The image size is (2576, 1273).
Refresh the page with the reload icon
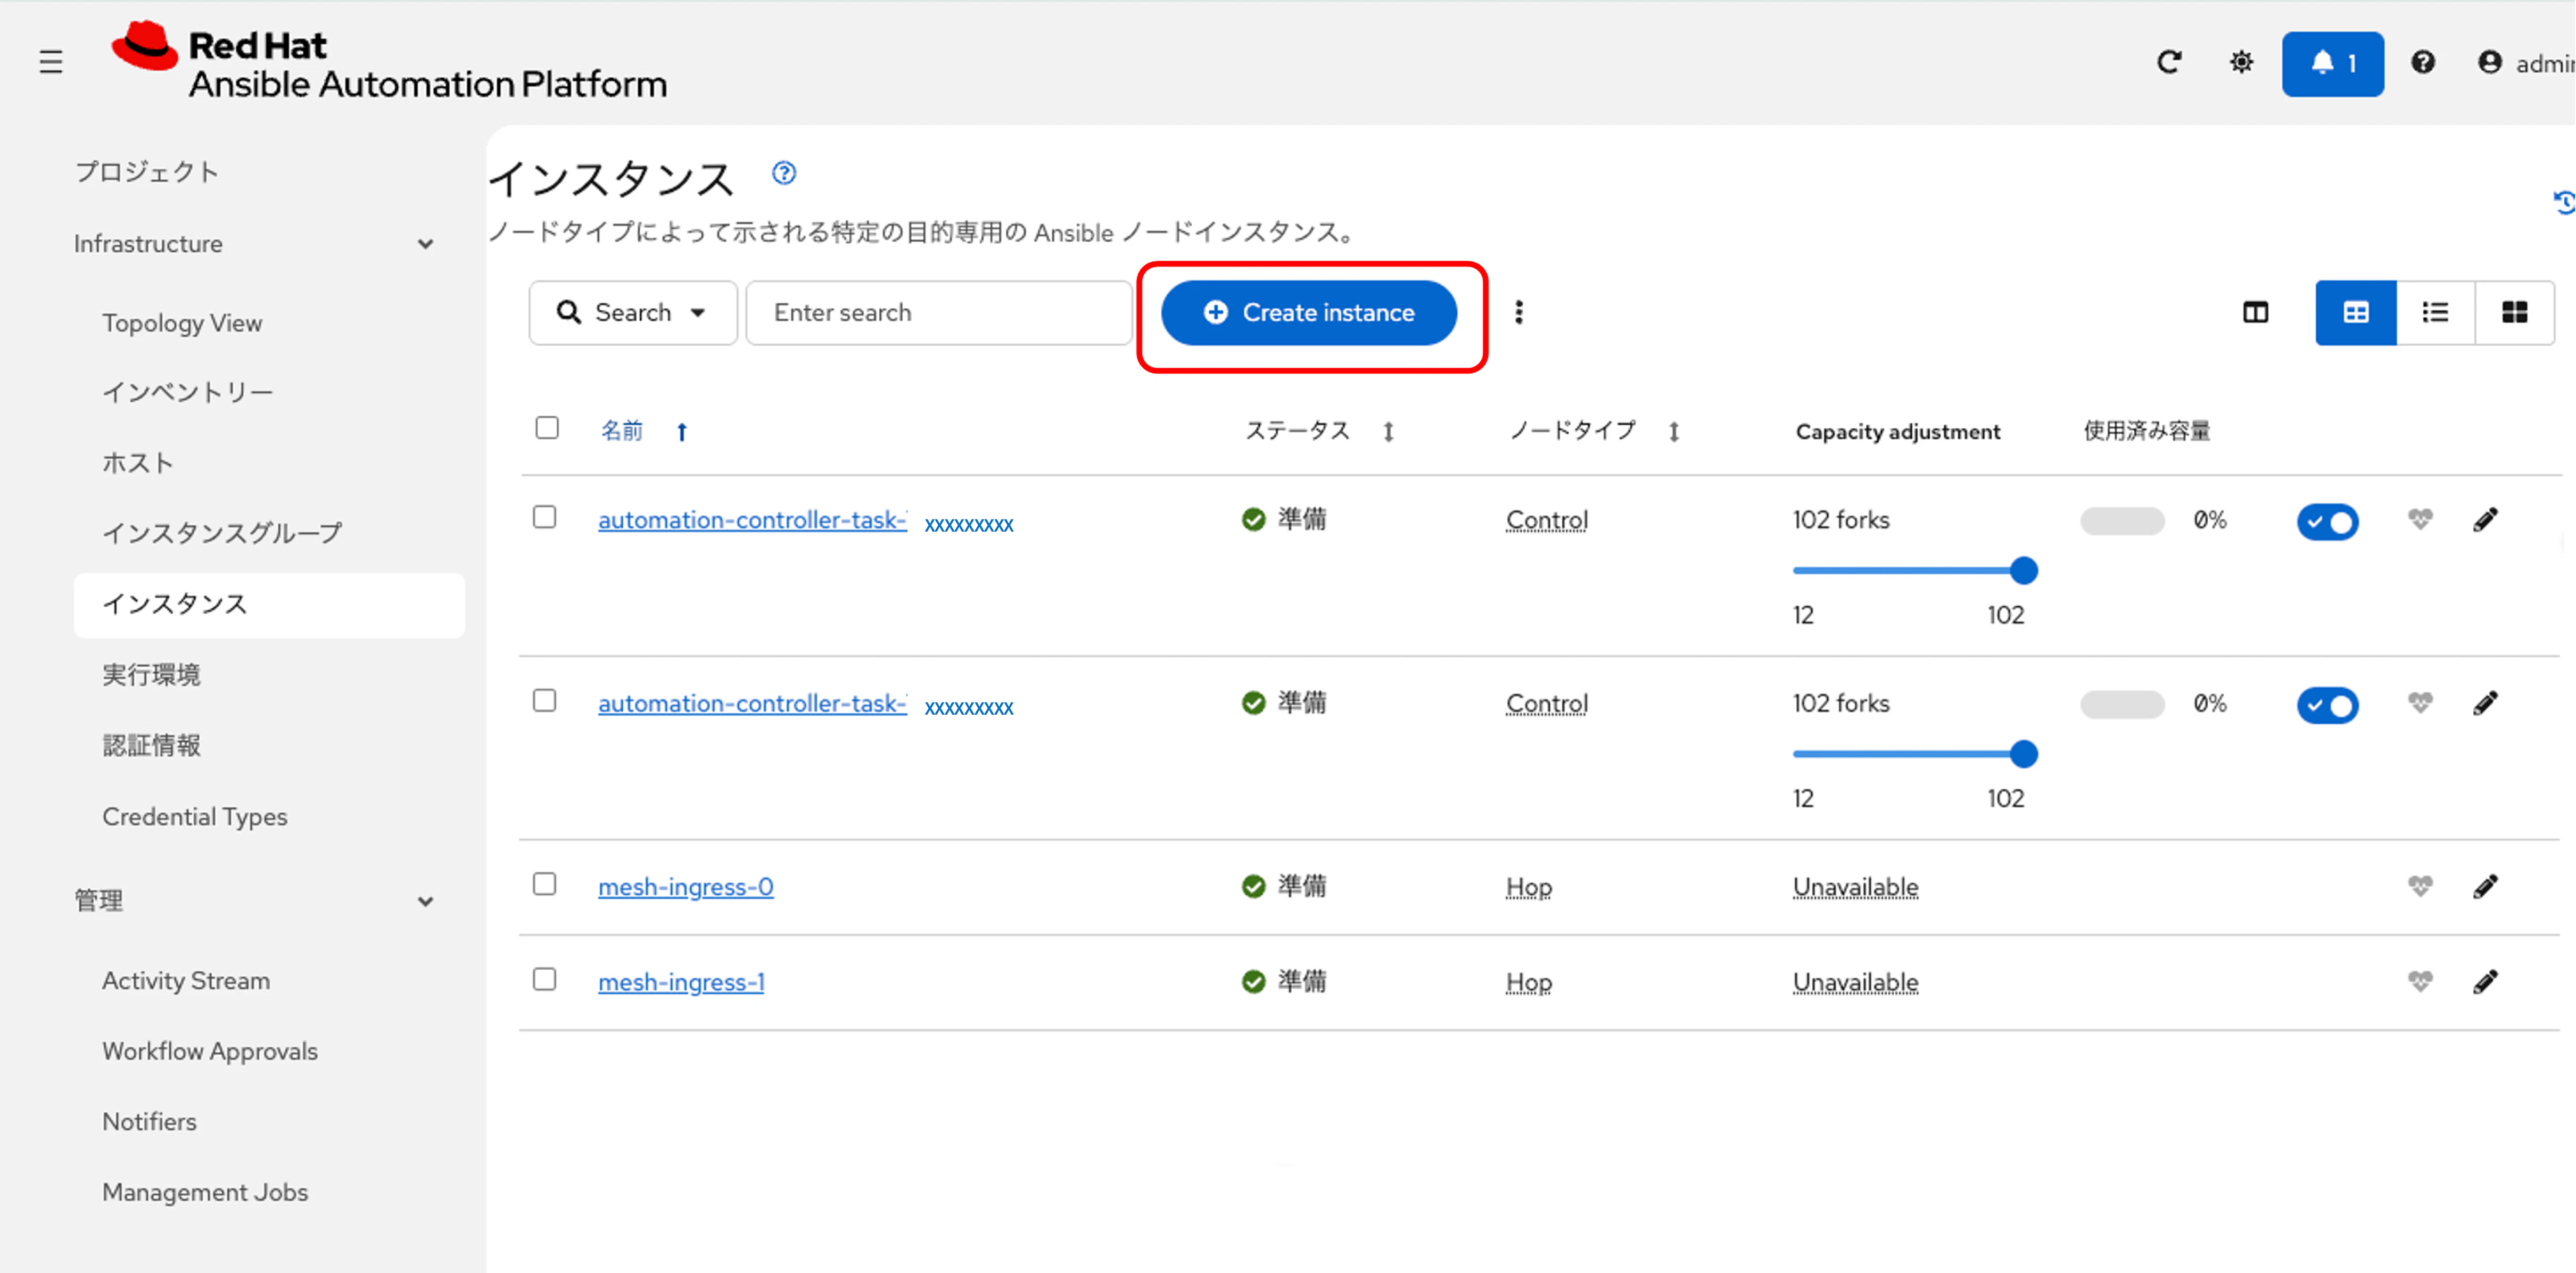[x=2168, y=63]
